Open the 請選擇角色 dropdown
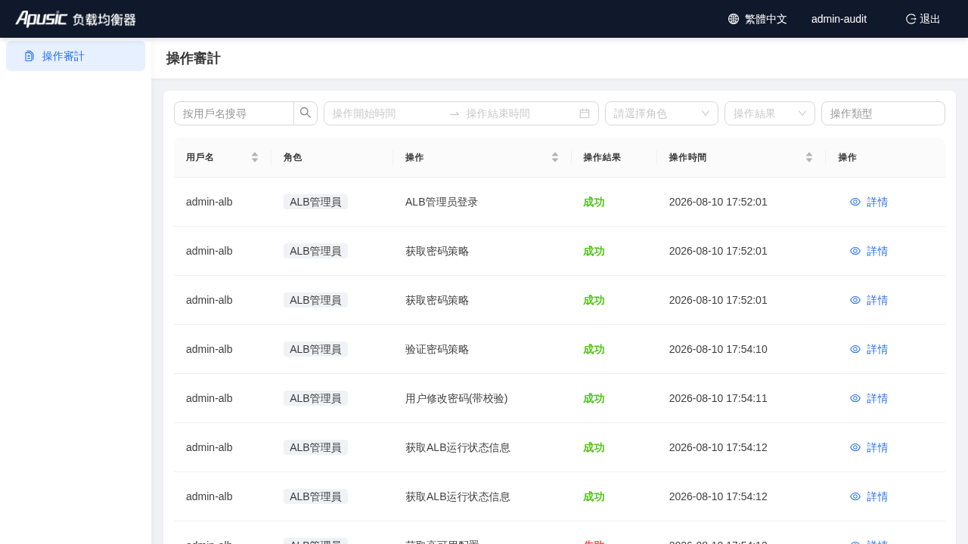Screen dimensions: 968x544 coord(662,113)
